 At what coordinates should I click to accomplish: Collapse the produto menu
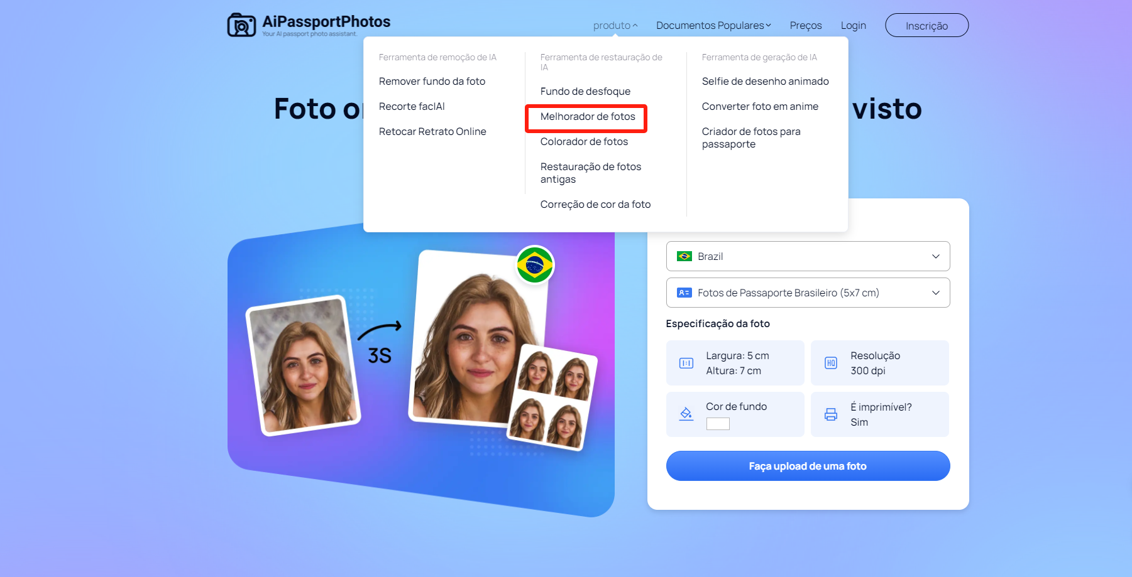click(x=615, y=26)
